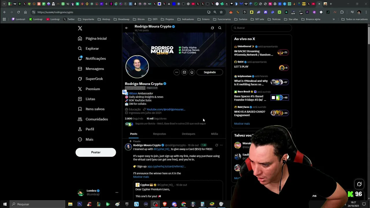Open the Explorar page
Viewport: 370px width, 208px height.
pos(88,49)
